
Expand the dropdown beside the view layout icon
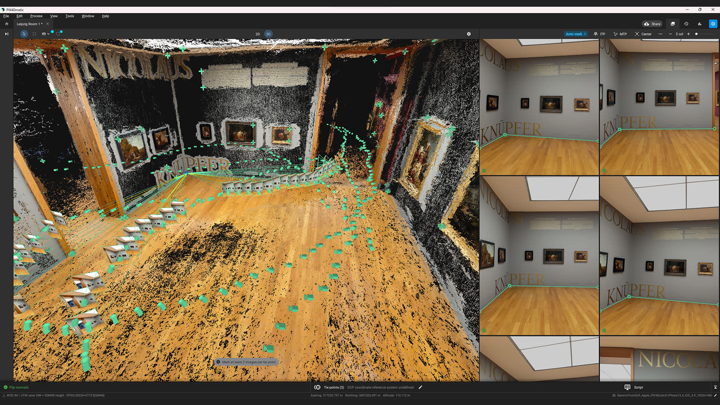49,33
